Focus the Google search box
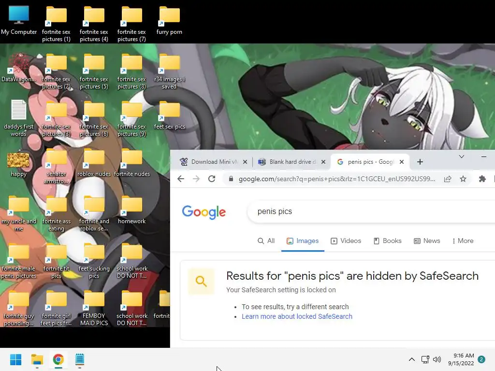This screenshot has height=371, width=495. (x=371, y=212)
